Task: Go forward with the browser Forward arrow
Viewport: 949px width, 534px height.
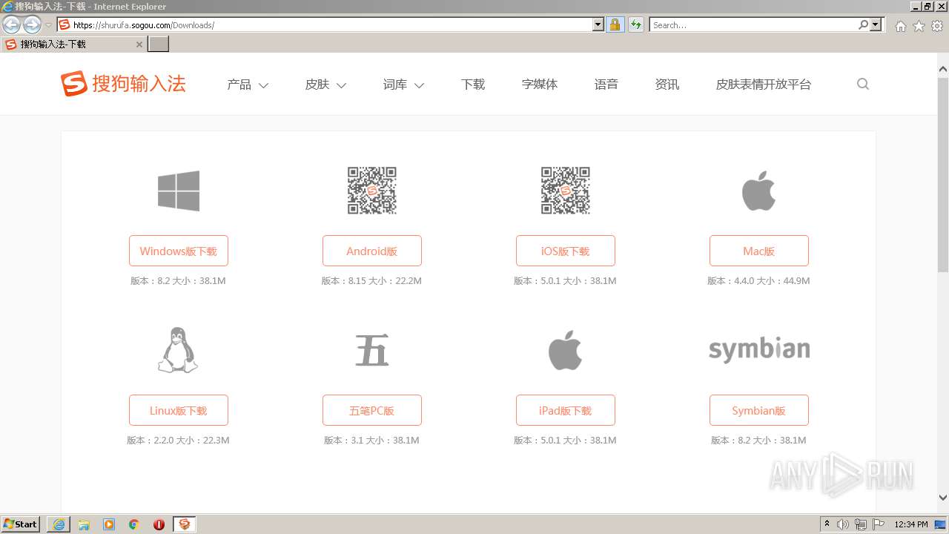Action: point(32,25)
